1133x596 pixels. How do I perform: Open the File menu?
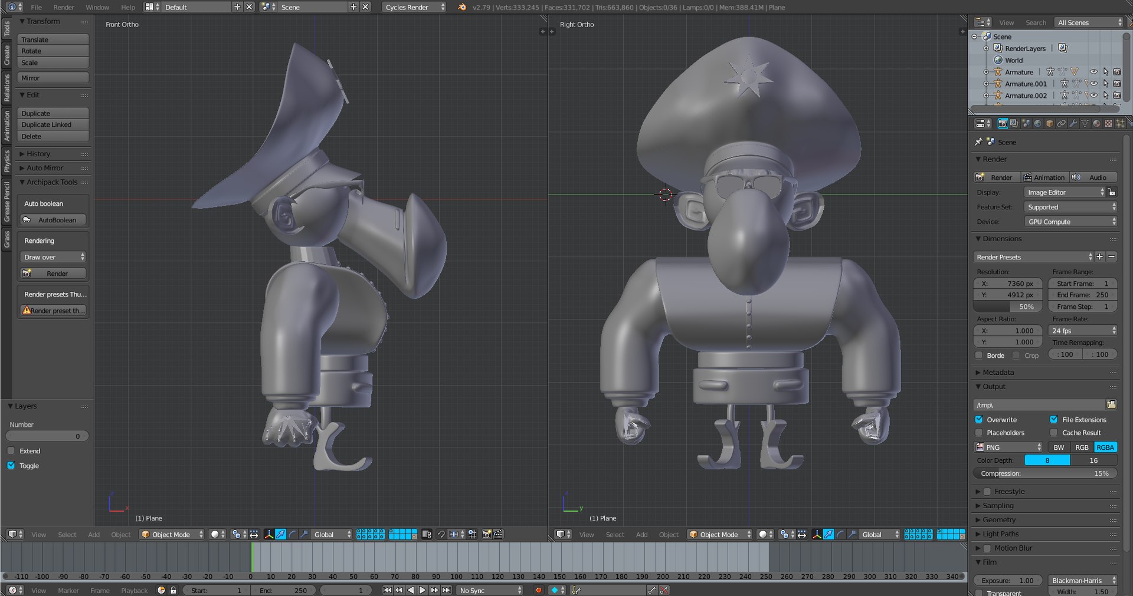pos(36,7)
